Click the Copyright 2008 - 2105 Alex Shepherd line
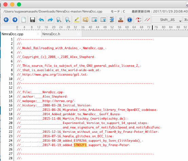The width and height of the screenshot is (188, 161). click(x=55, y=57)
